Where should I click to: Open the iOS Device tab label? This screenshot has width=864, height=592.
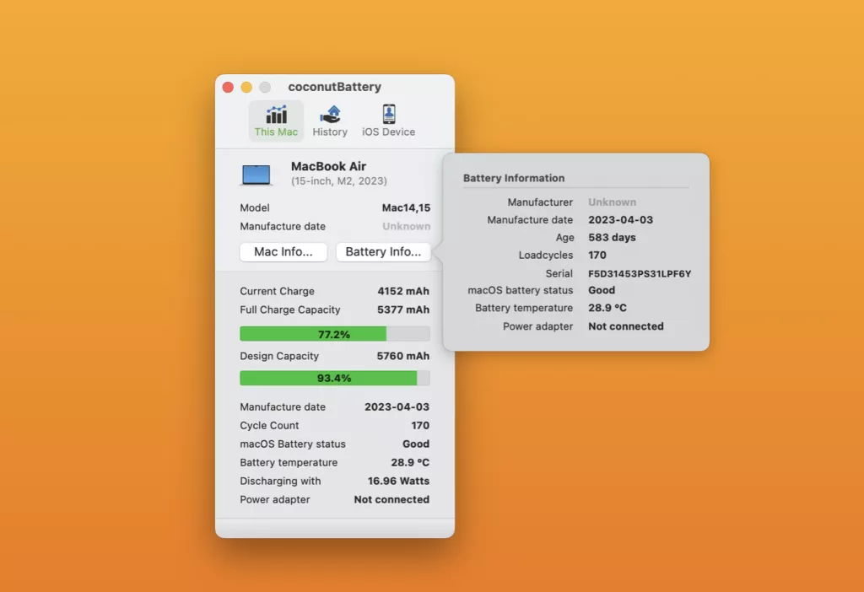(x=388, y=132)
